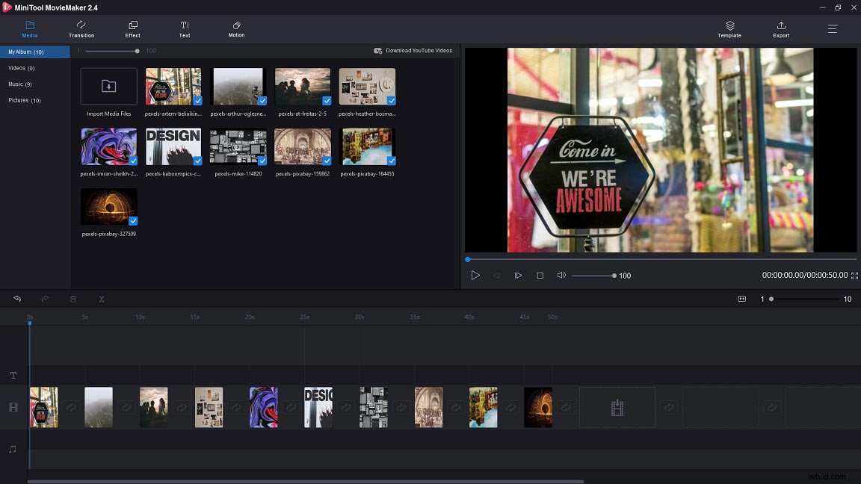Open the hamburger menu at top right

coord(832,29)
